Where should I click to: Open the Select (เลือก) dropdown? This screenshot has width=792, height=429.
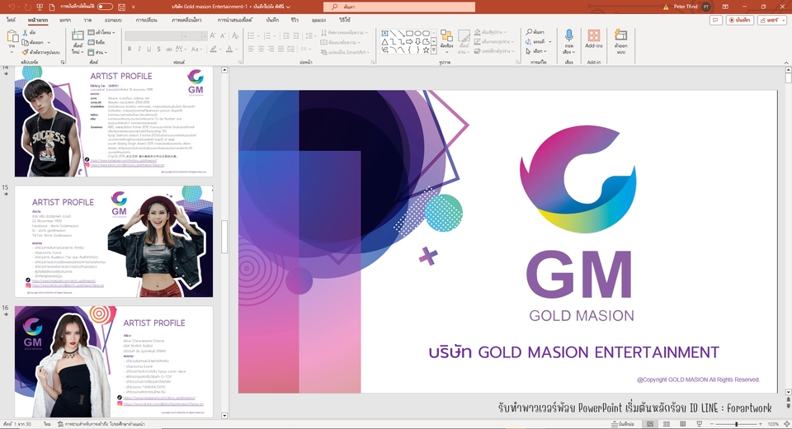tap(537, 51)
